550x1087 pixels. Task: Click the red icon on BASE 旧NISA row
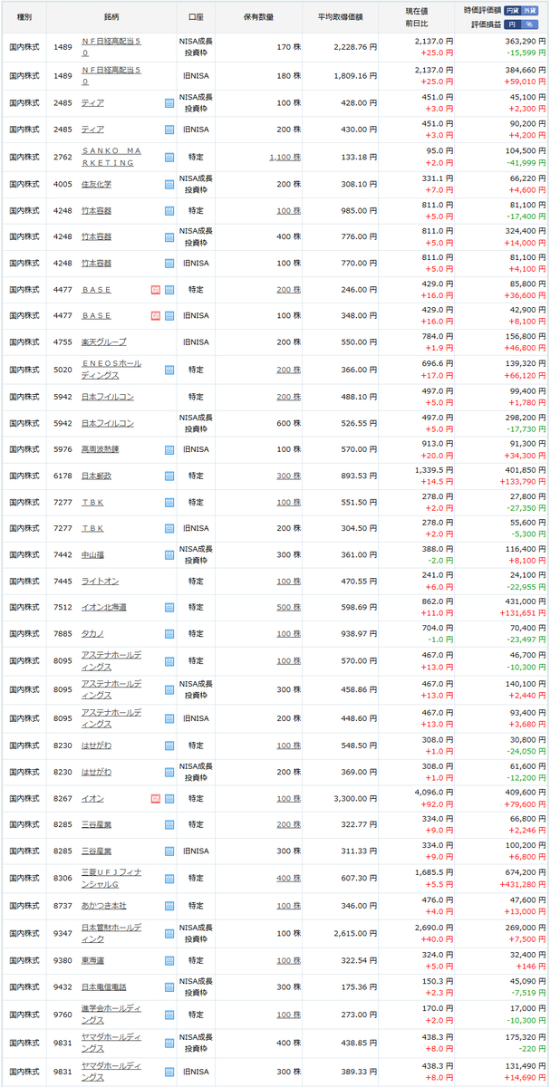[155, 316]
